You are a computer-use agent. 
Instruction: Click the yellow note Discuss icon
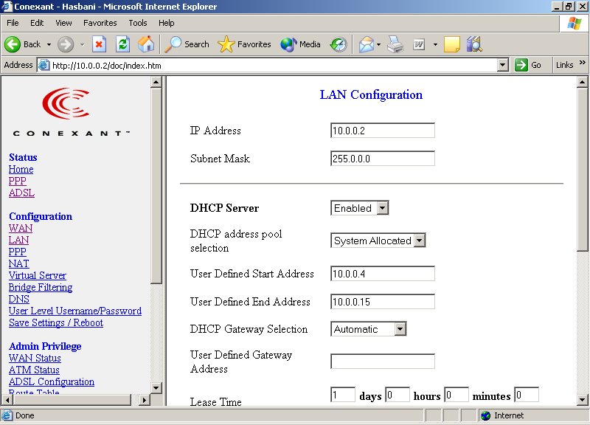click(x=452, y=44)
